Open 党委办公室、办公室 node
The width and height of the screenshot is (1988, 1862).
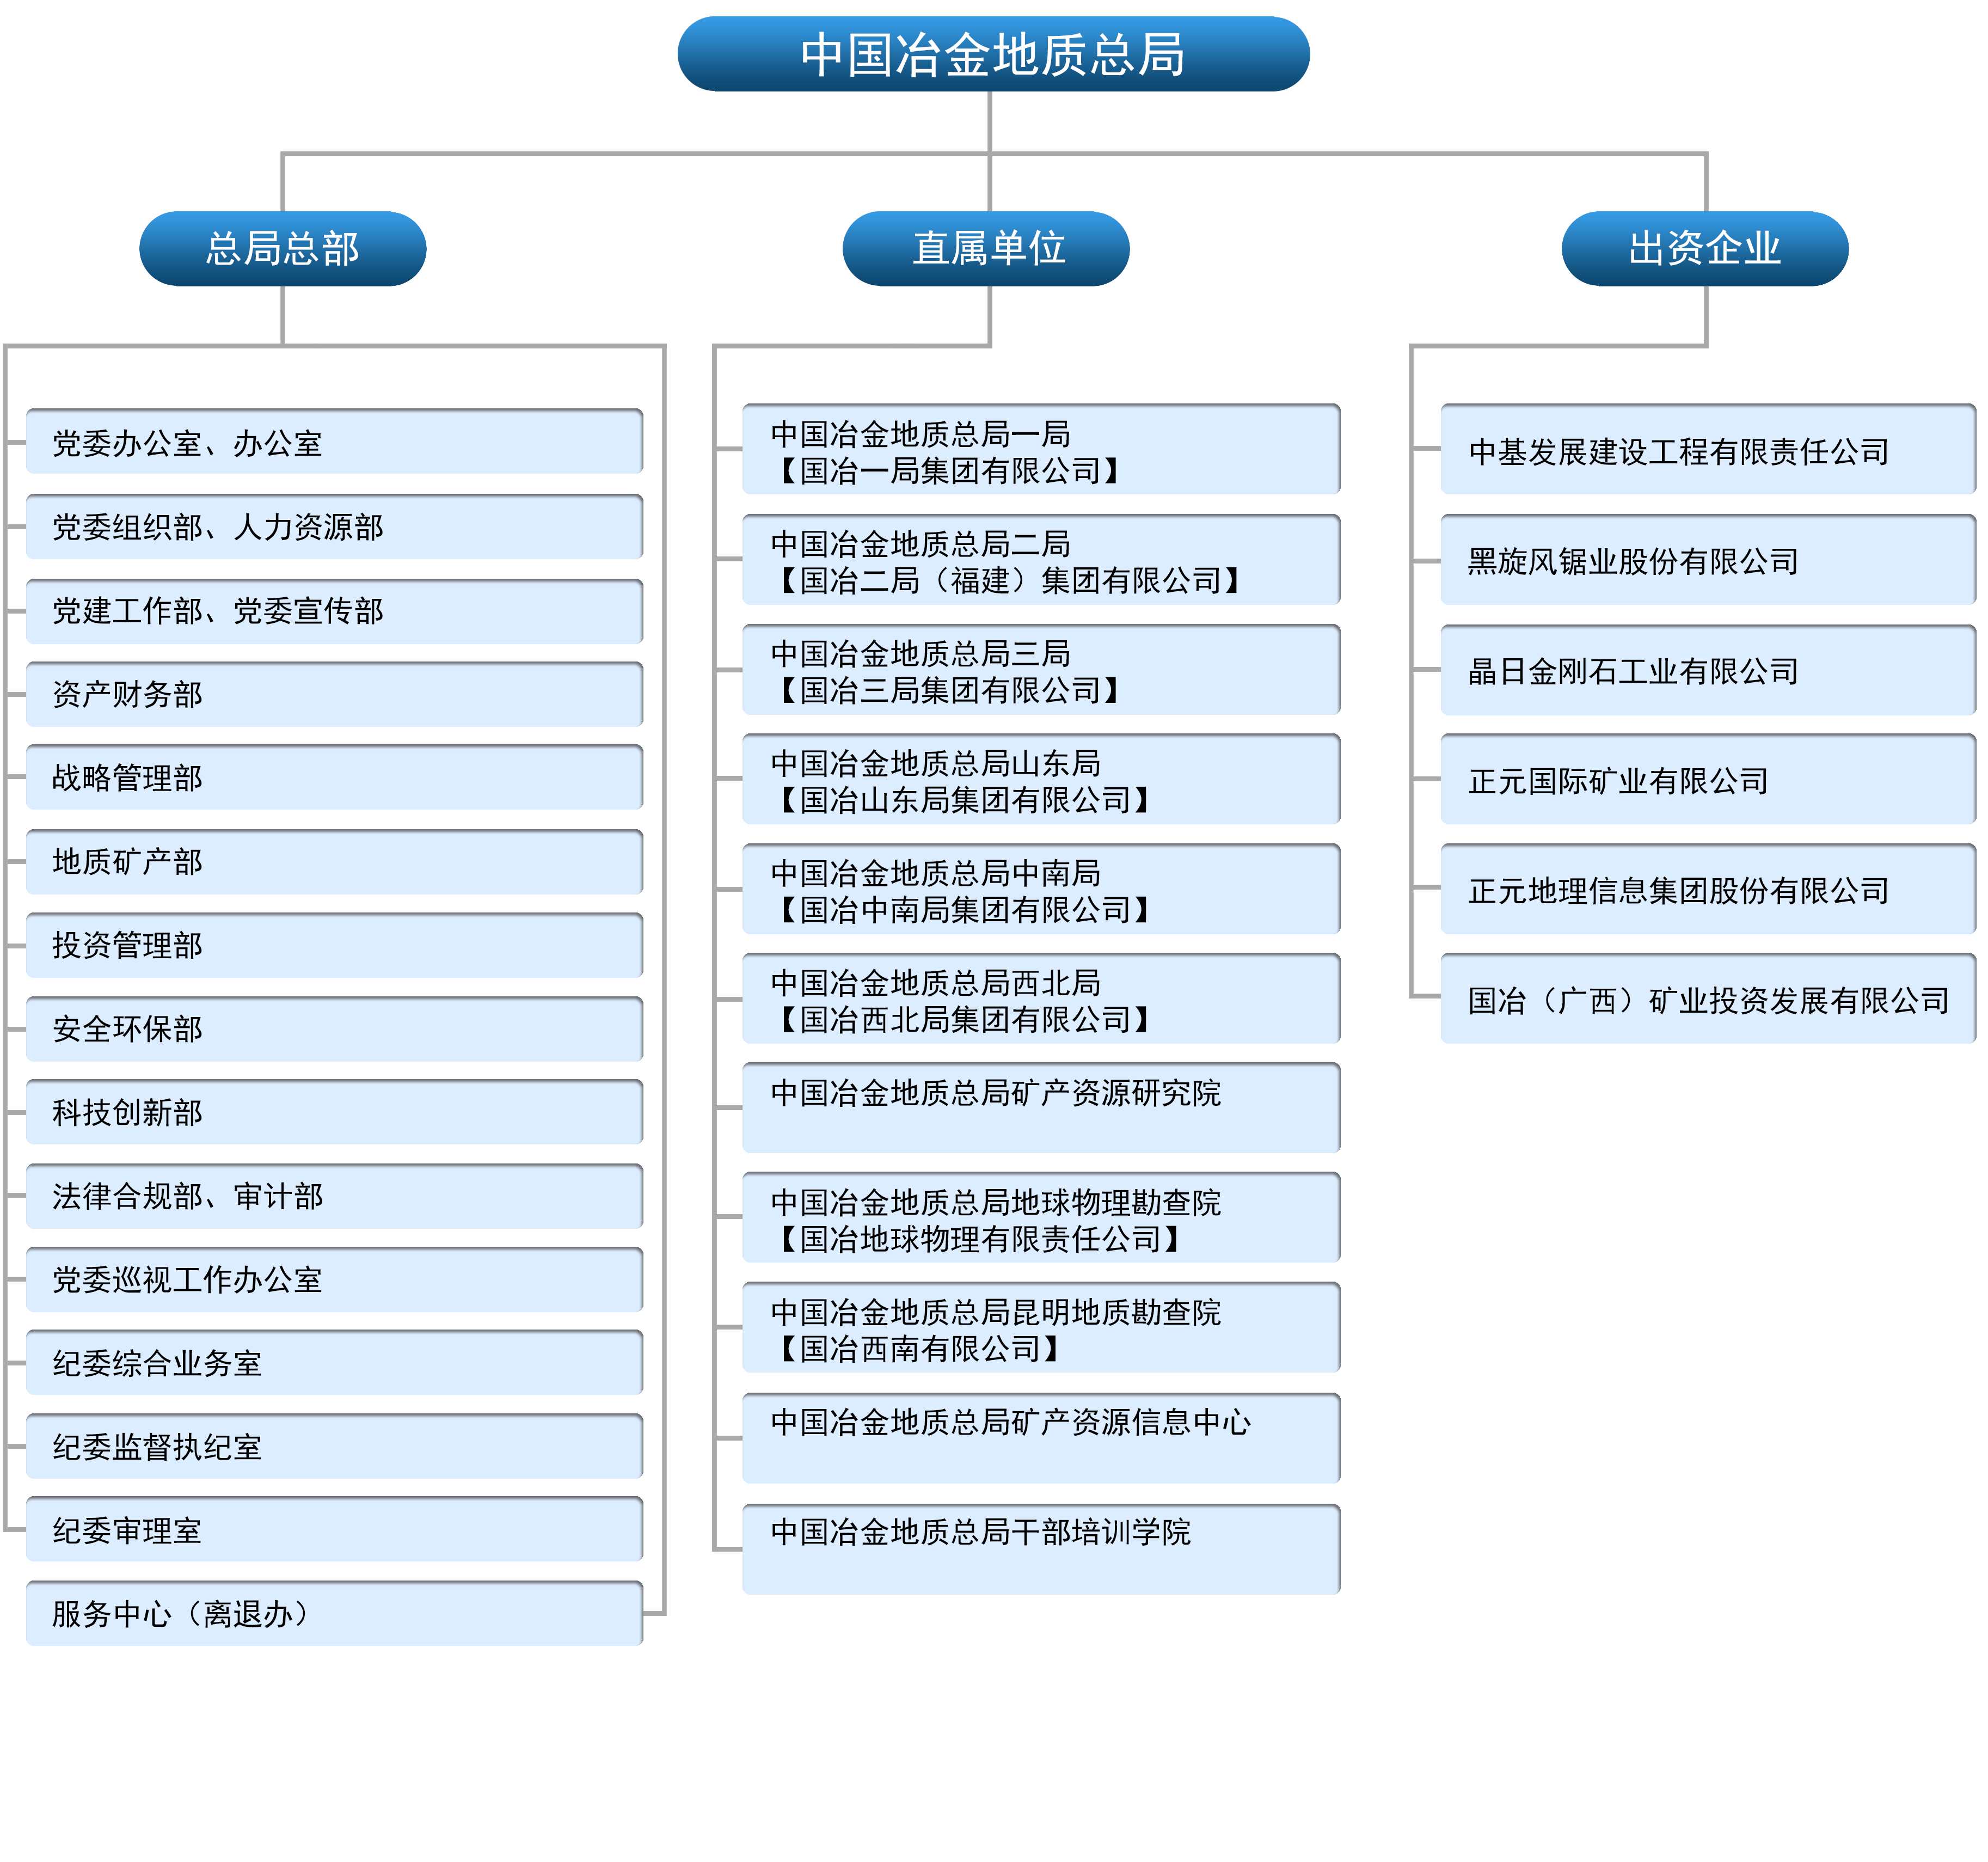tap(335, 443)
